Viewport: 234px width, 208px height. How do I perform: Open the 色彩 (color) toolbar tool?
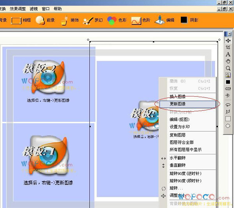pos(117,20)
